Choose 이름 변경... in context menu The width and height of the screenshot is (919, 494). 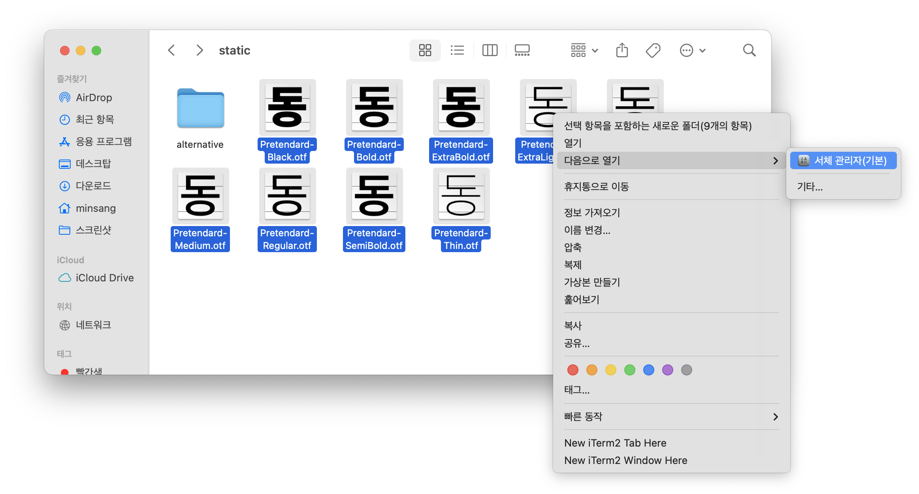click(x=671, y=230)
